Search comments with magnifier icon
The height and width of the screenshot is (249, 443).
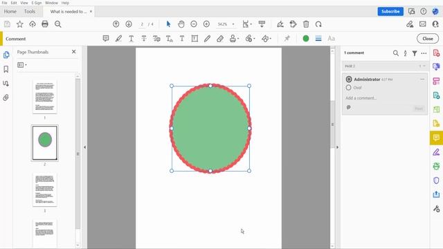(x=395, y=53)
